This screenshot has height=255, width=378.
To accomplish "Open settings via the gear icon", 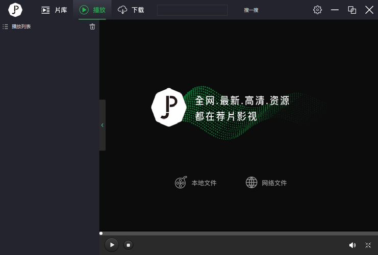I will pyautogui.click(x=317, y=10).
